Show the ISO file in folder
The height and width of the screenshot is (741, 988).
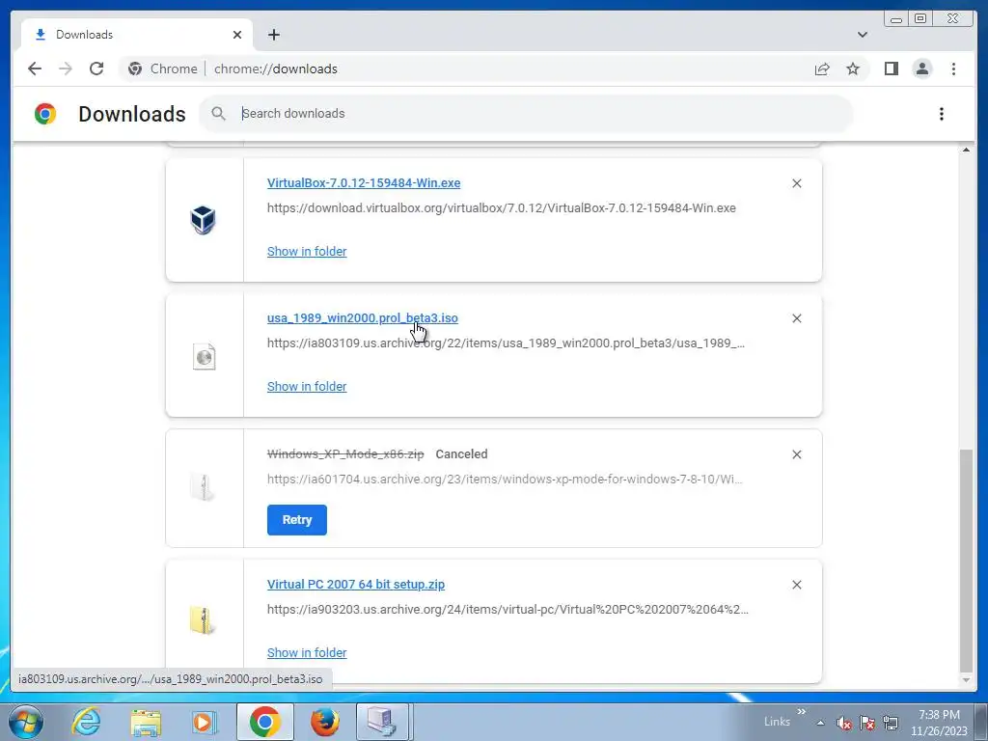click(x=307, y=386)
